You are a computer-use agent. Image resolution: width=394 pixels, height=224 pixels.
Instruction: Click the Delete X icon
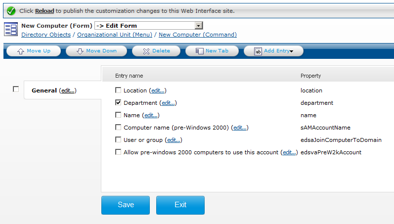point(146,51)
